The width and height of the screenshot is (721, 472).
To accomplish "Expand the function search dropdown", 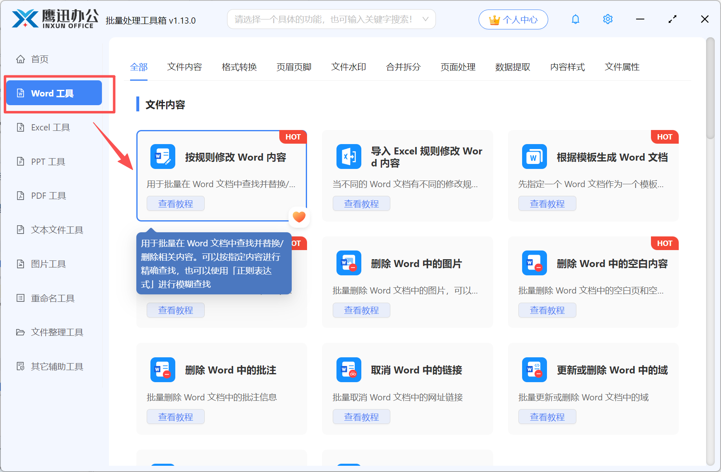I will (x=426, y=19).
